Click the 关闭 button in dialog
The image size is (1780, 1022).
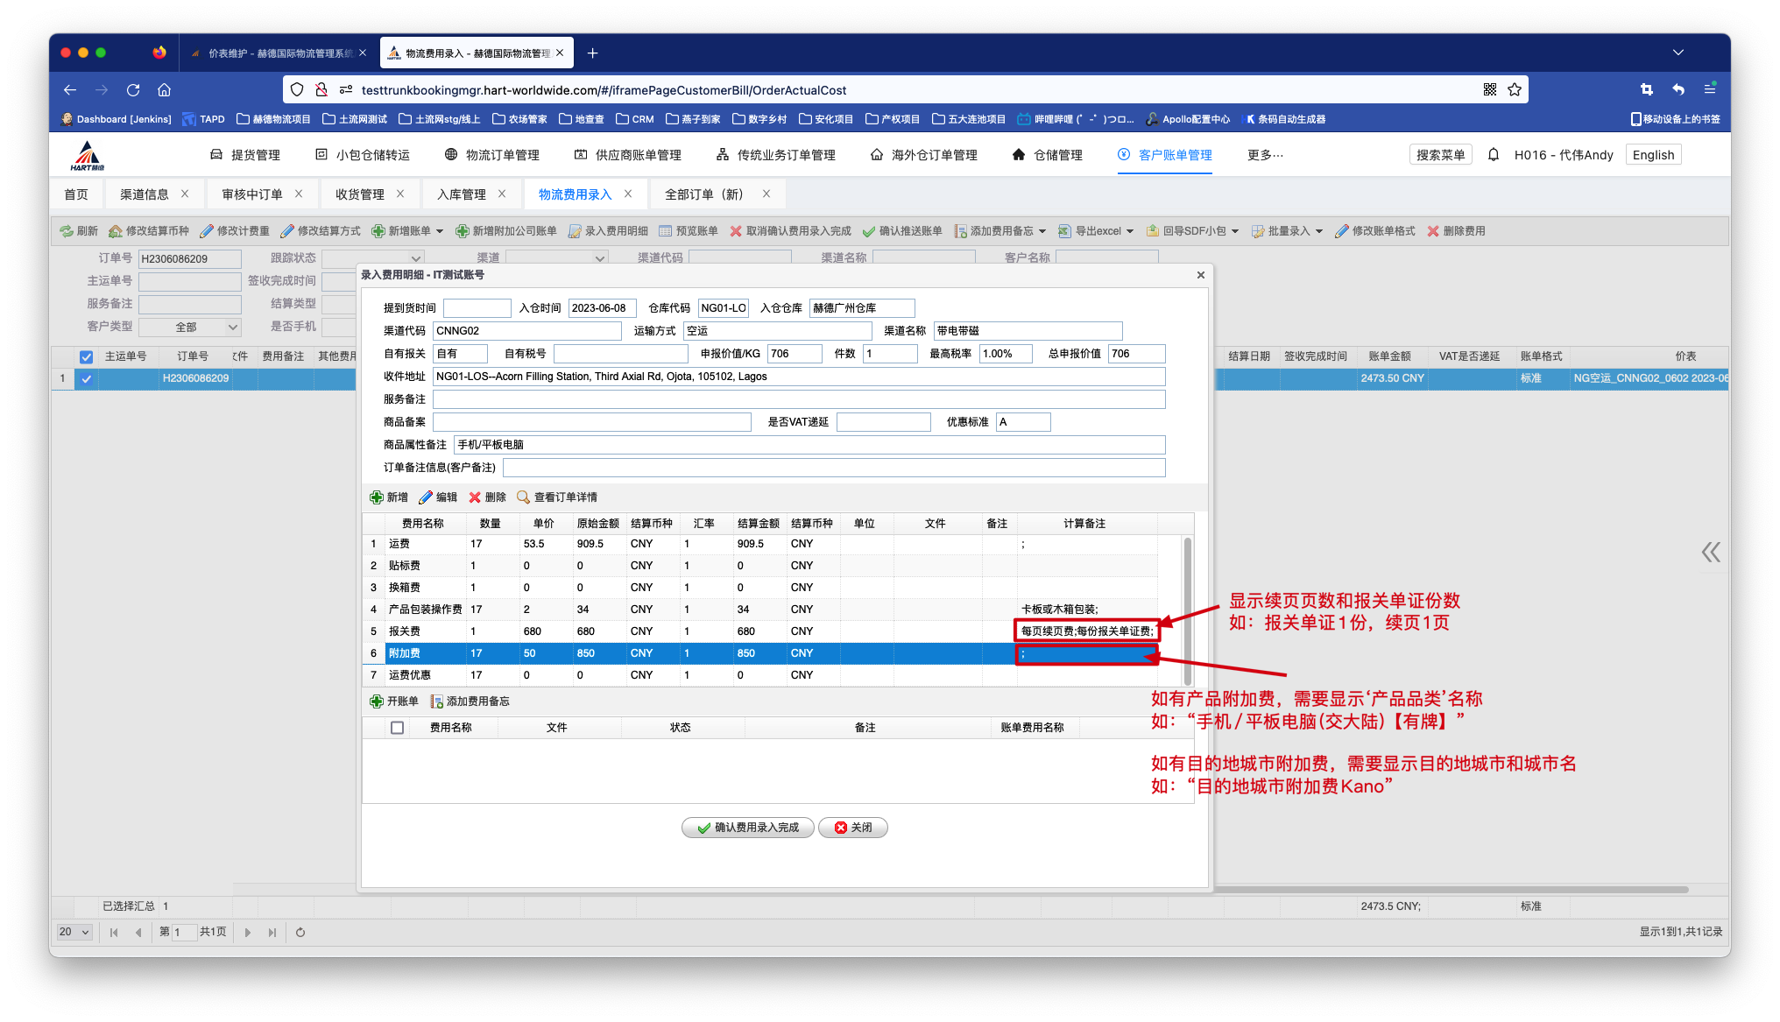point(852,828)
